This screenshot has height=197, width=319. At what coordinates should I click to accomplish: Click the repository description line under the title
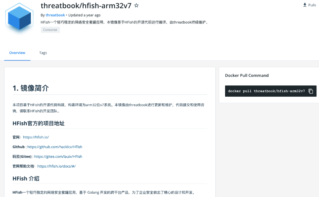[125, 22]
